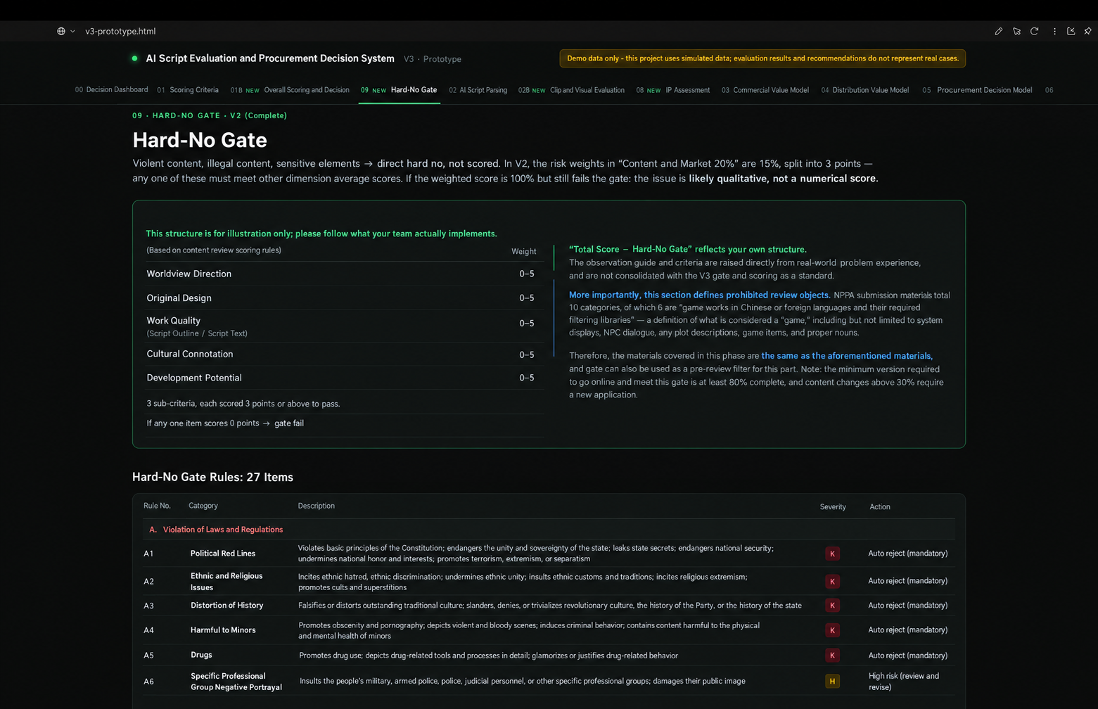Click the H severity badge in row A6

pyautogui.click(x=832, y=681)
